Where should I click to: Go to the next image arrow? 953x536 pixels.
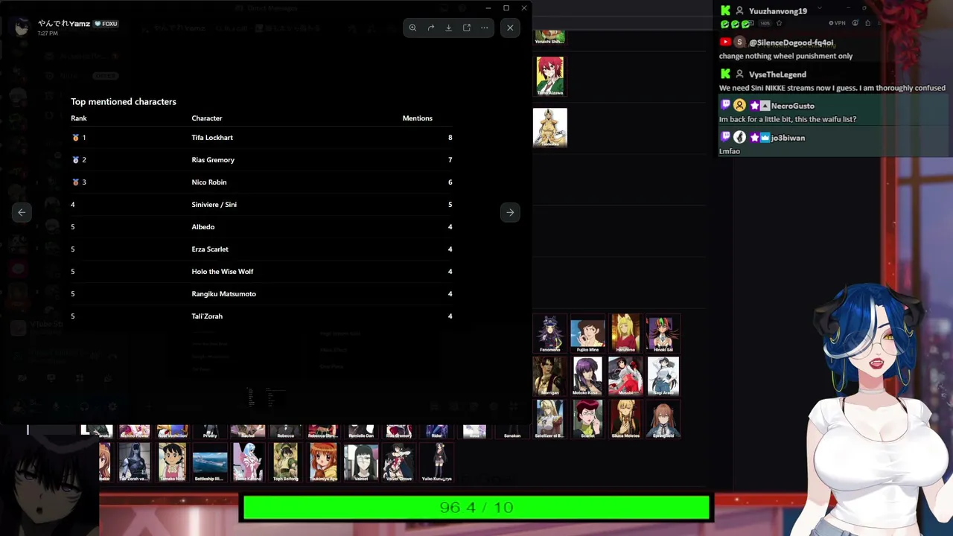pyautogui.click(x=510, y=212)
